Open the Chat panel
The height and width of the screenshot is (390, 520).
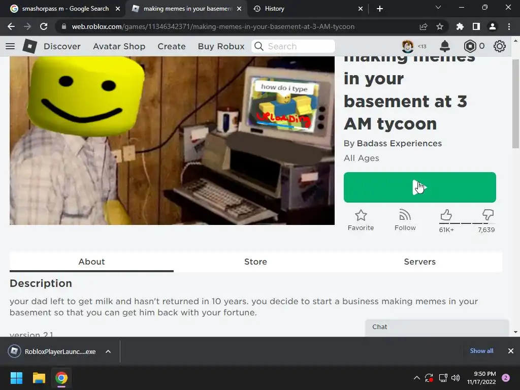tap(437, 328)
